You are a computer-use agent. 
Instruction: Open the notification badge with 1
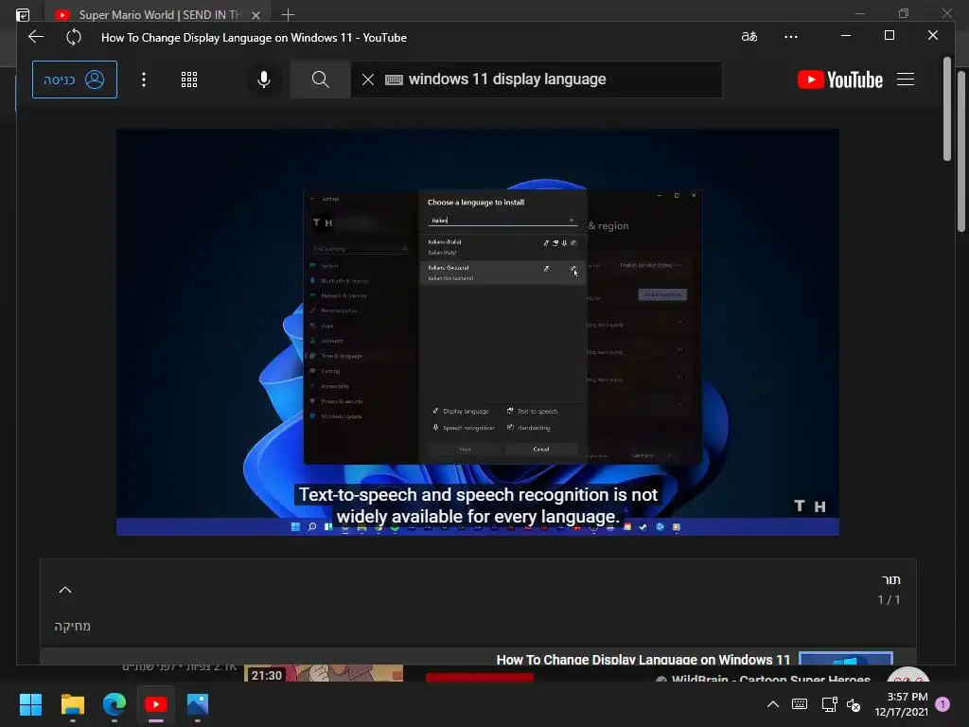(x=943, y=704)
